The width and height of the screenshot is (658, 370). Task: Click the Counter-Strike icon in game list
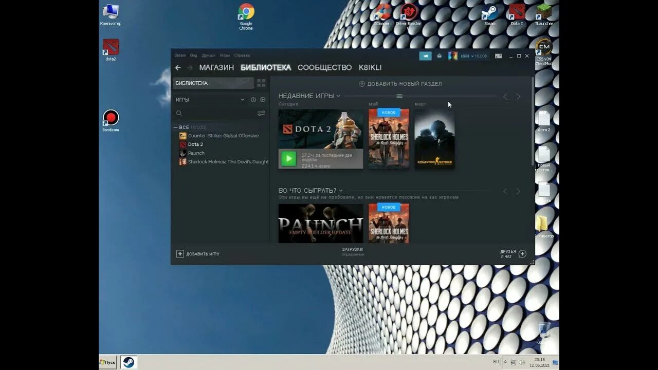(x=182, y=136)
